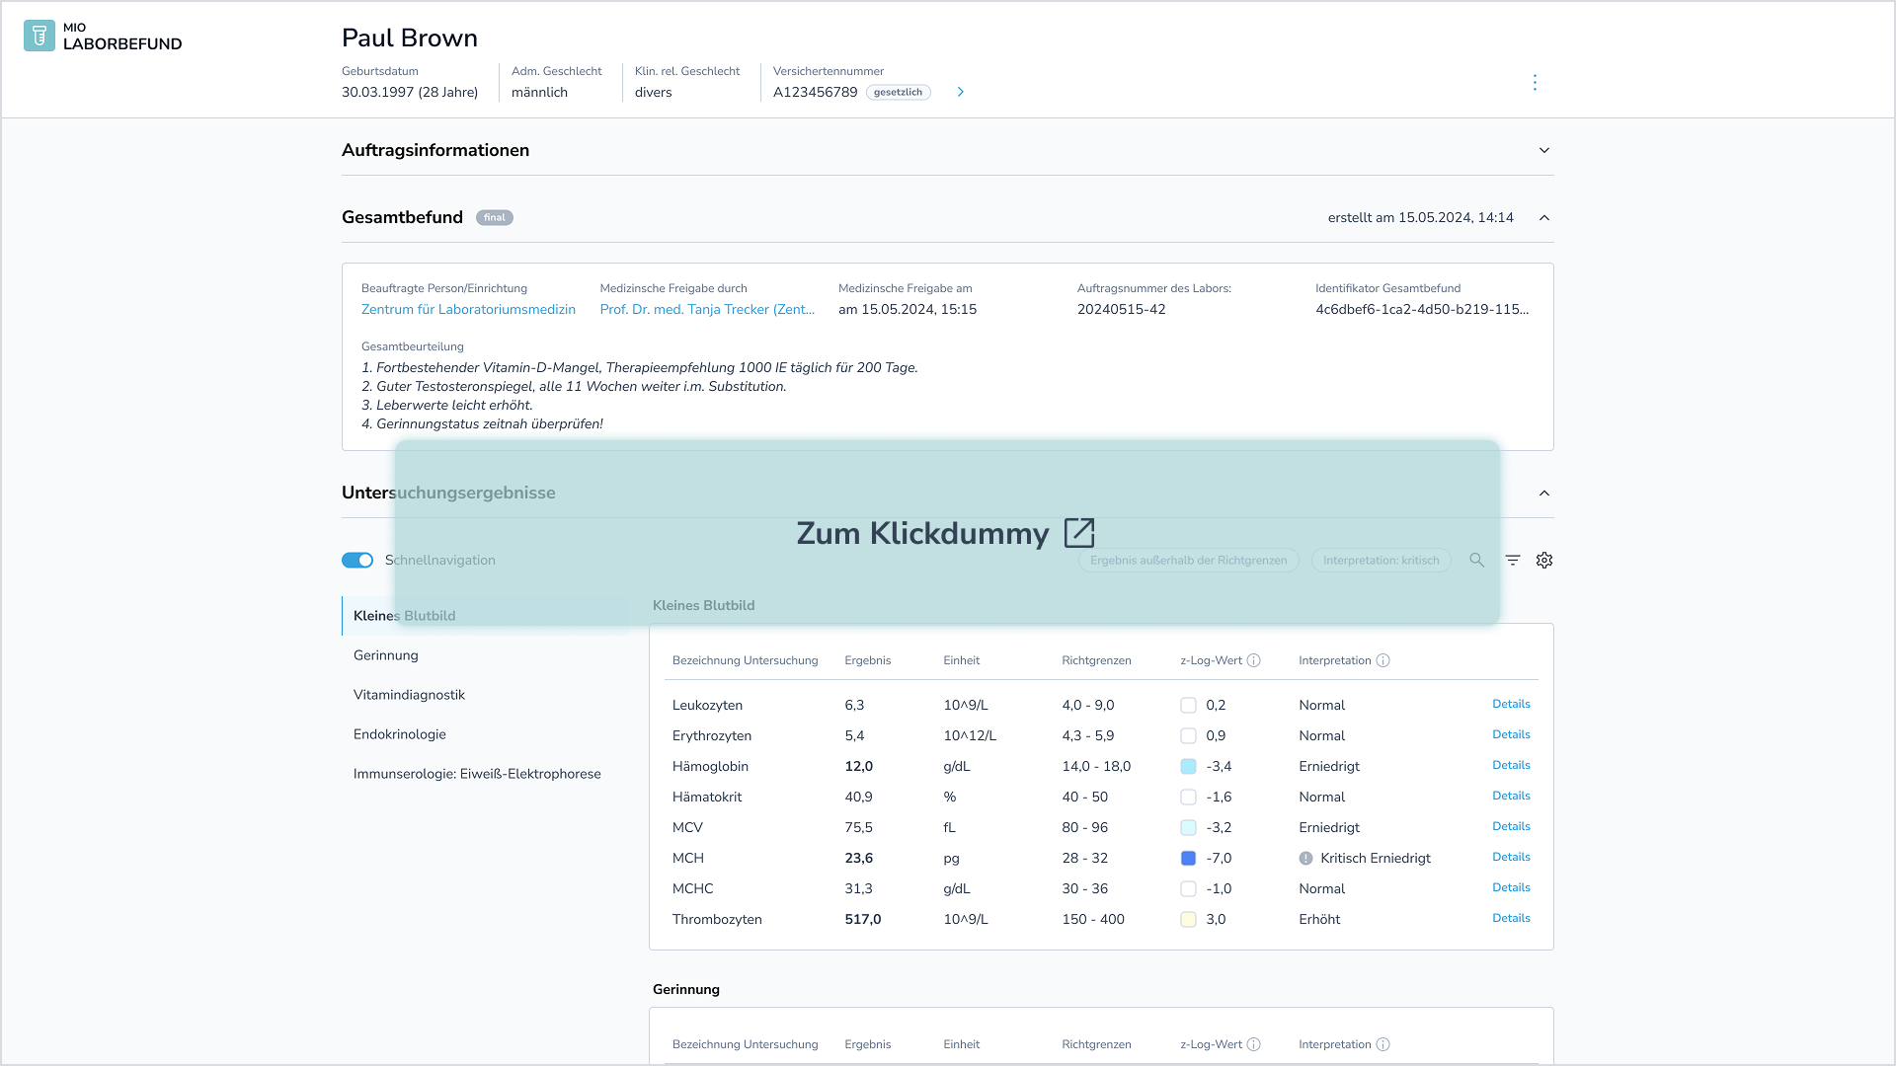Click the Erhöht interpretation for Thrombozyten
This screenshot has width=1896, height=1066.
[1319, 919]
